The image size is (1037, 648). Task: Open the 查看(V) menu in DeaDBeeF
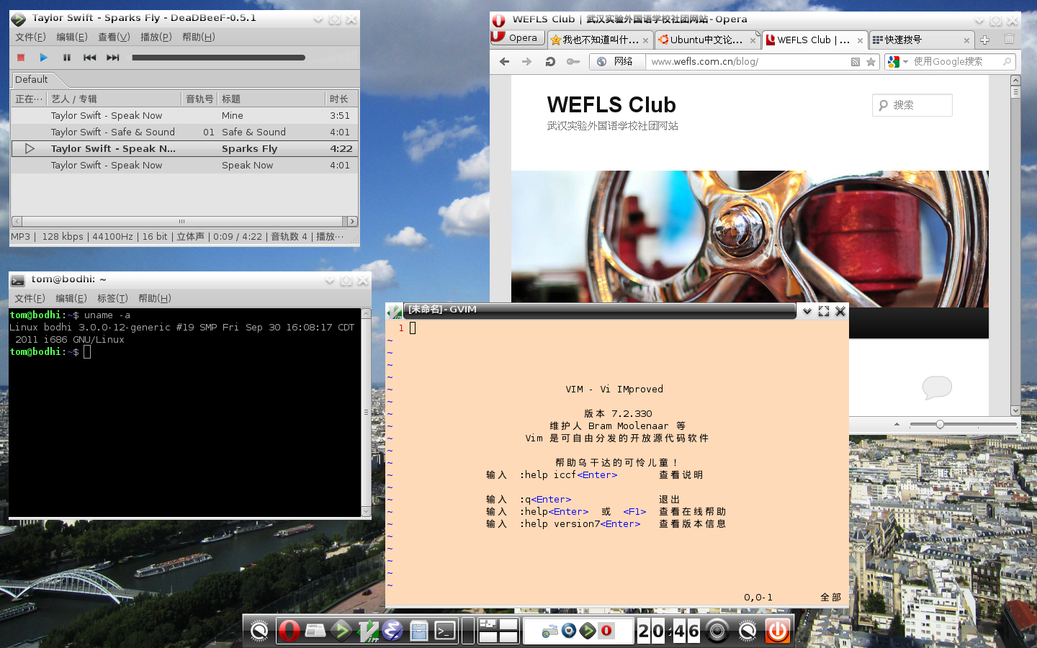[x=114, y=37]
